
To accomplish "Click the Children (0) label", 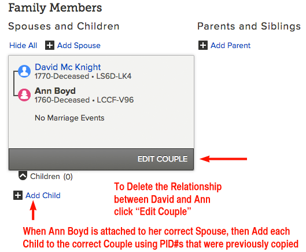I will (51, 176).
